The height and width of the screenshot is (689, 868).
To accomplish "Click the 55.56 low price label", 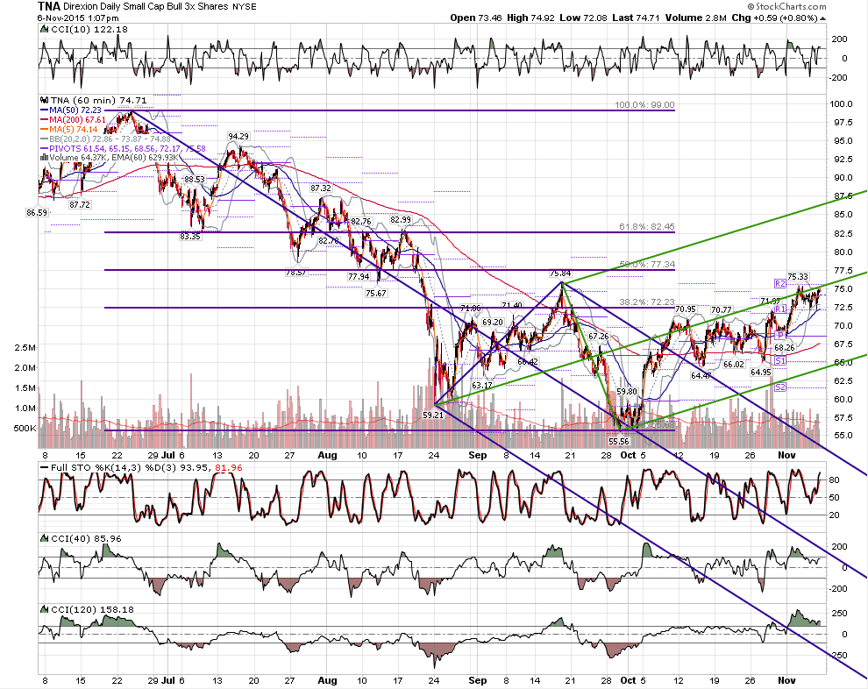I will 618,441.
